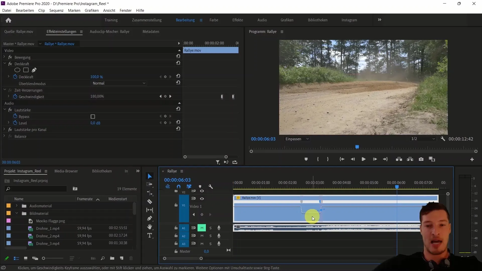This screenshot has height=271, width=482.
Task: Click Einpassen dropdown in program monitor
Action: coord(297,139)
